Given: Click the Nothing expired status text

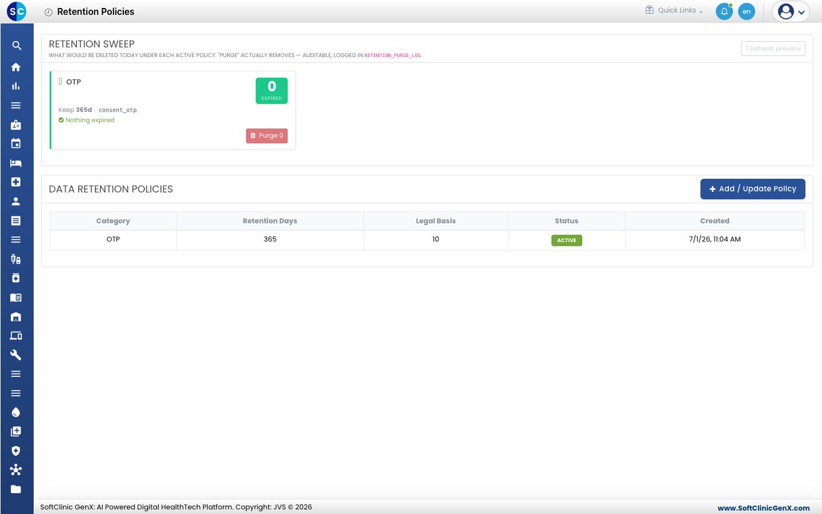Looking at the screenshot, I should (x=90, y=121).
